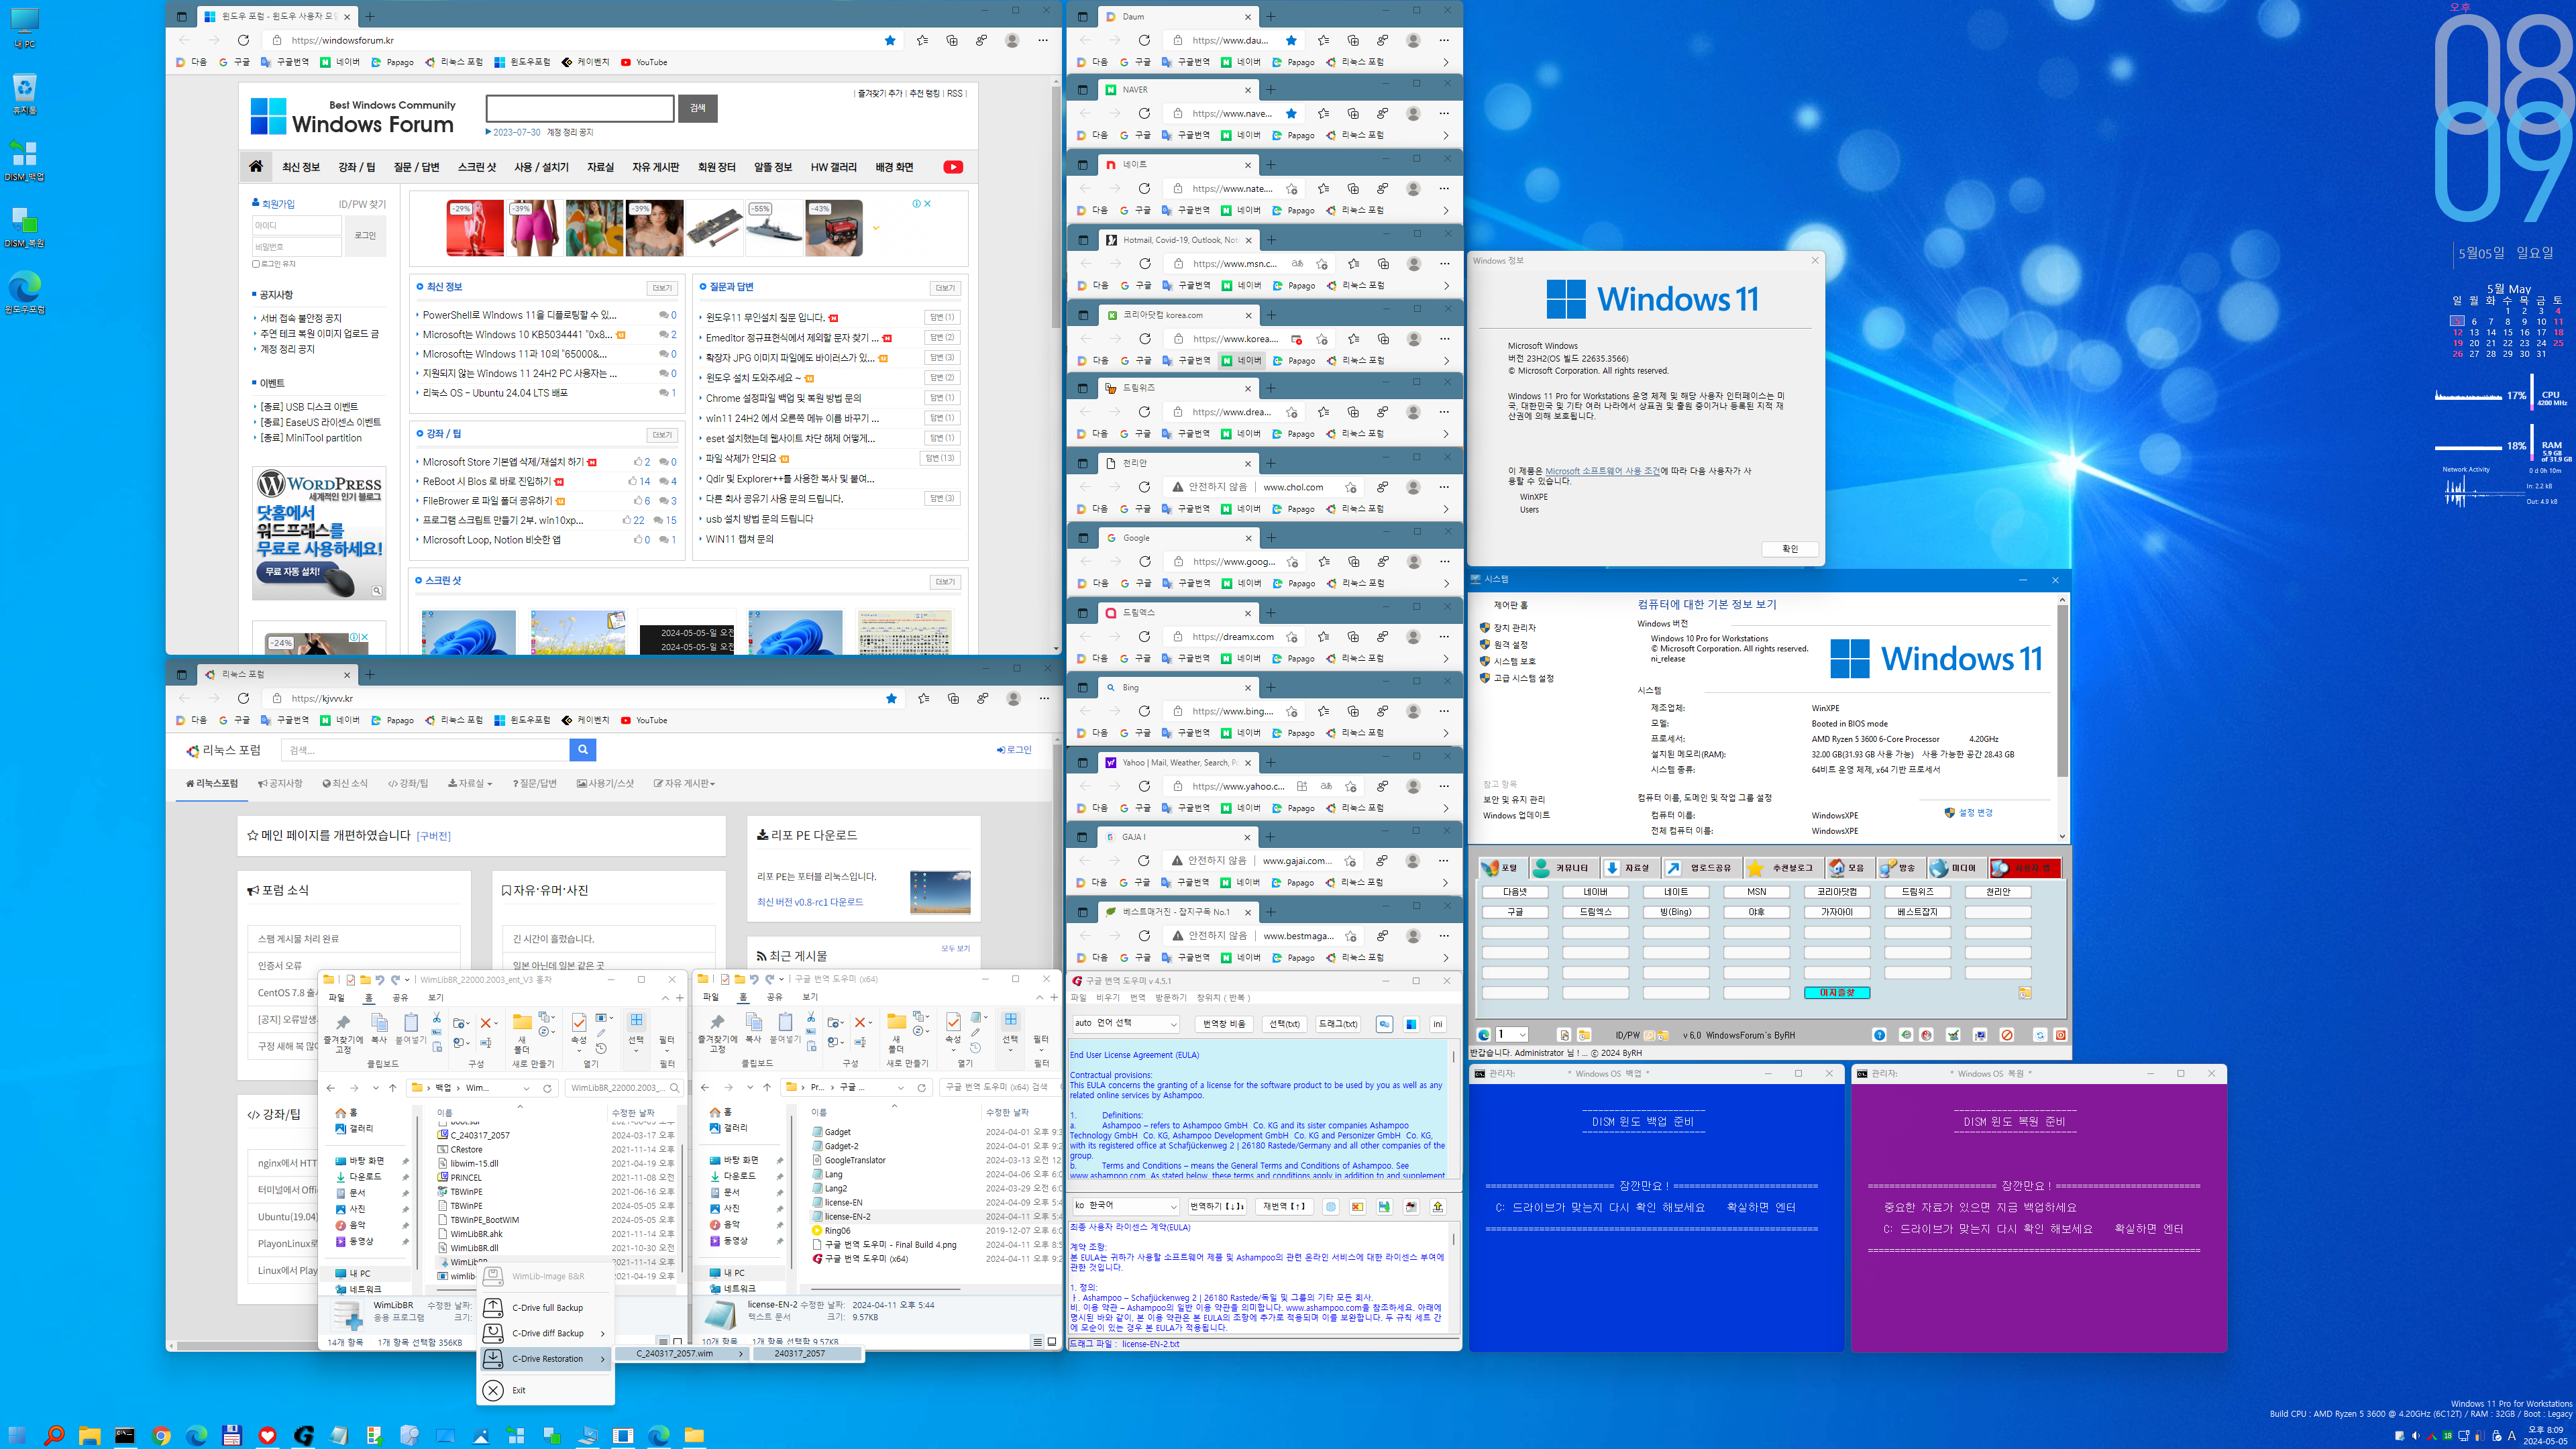Click the 확인 button in Windows 정보 dialog

(1789, 548)
